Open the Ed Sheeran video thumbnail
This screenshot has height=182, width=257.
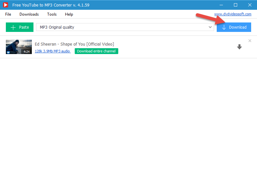point(19,47)
